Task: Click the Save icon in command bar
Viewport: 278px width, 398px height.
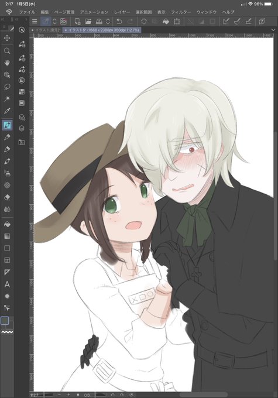Action: coord(99,22)
